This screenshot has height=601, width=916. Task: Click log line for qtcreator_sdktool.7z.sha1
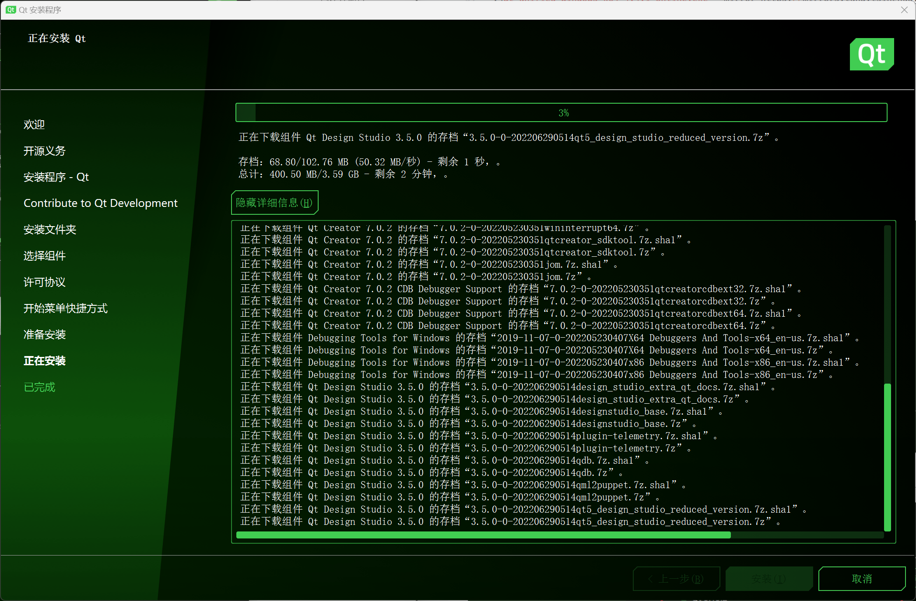click(466, 240)
